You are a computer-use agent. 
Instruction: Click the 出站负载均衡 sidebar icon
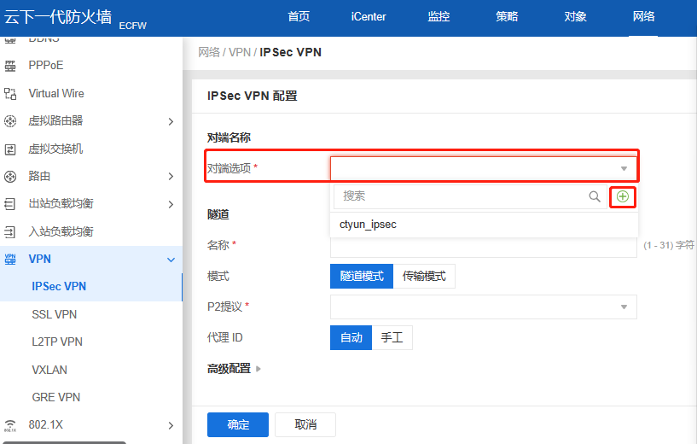point(11,204)
